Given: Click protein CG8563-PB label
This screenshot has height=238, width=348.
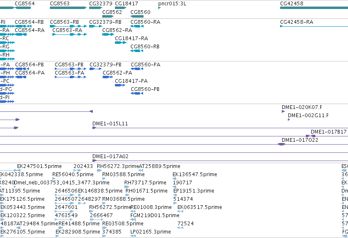Looking at the screenshot, I should (x=69, y=65).
